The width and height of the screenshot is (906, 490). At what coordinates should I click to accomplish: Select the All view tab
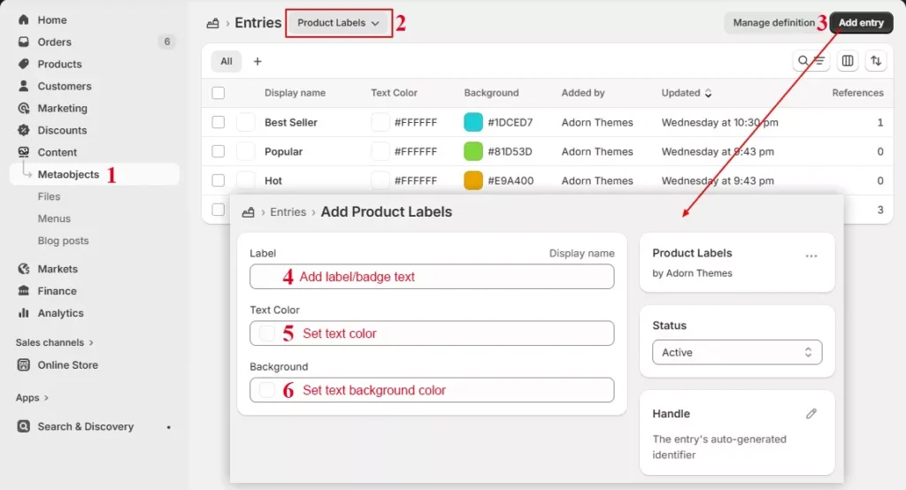[x=226, y=61]
